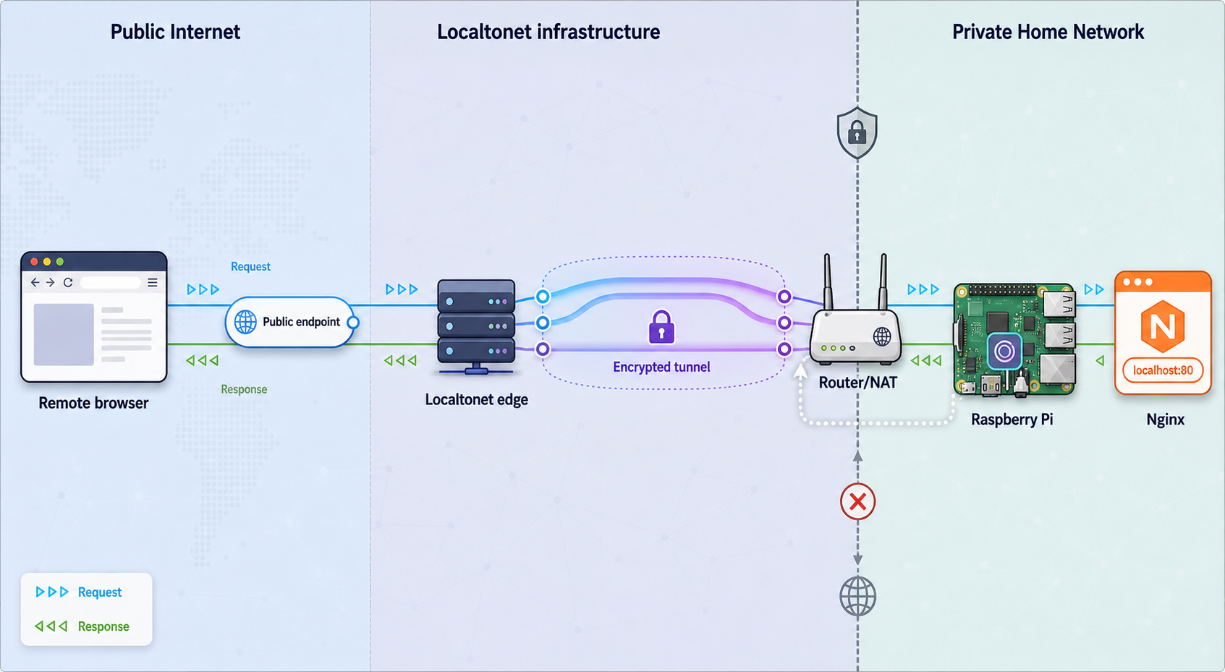Image resolution: width=1225 pixels, height=672 pixels.
Task: Click the Raspberry Pi board illustration
Action: pyautogui.click(x=1014, y=339)
